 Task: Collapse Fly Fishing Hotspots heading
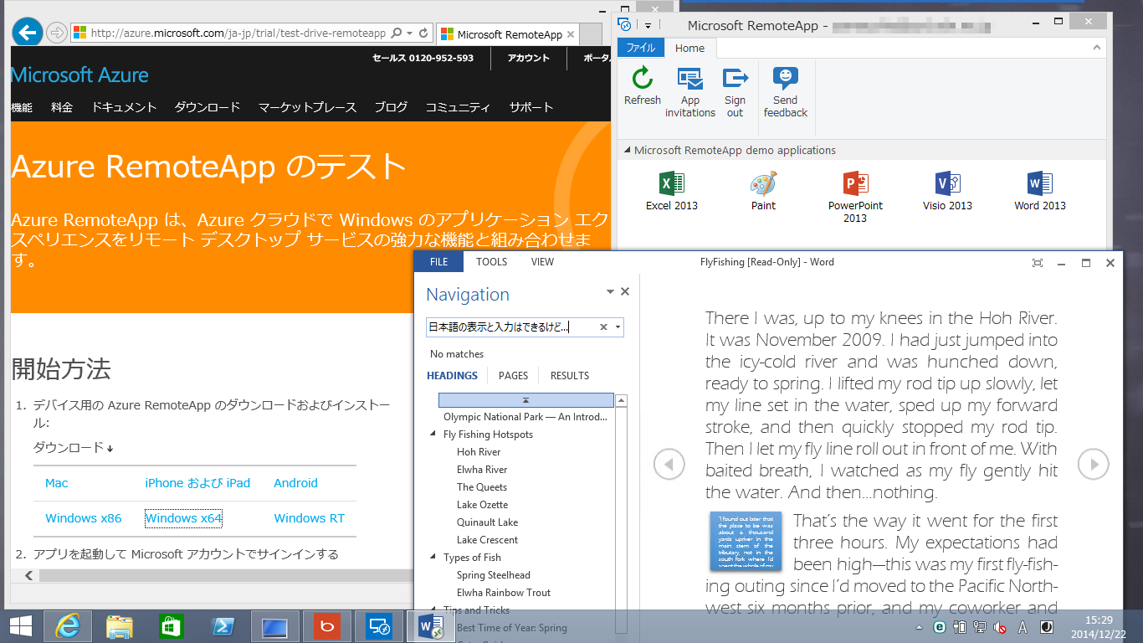433,435
